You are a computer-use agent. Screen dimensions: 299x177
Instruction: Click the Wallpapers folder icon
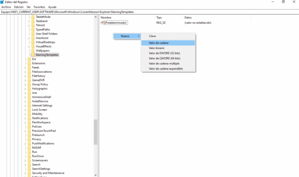point(33,51)
